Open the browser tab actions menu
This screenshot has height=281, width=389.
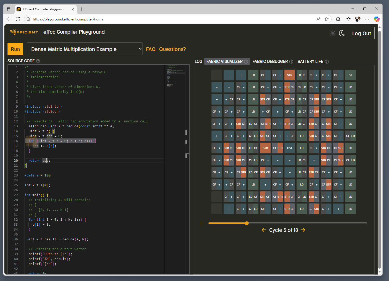coord(9,9)
